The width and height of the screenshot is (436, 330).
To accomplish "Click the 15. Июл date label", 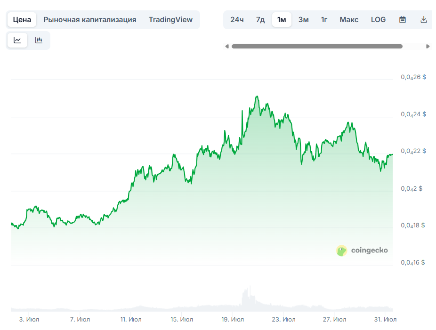I will tap(182, 320).
